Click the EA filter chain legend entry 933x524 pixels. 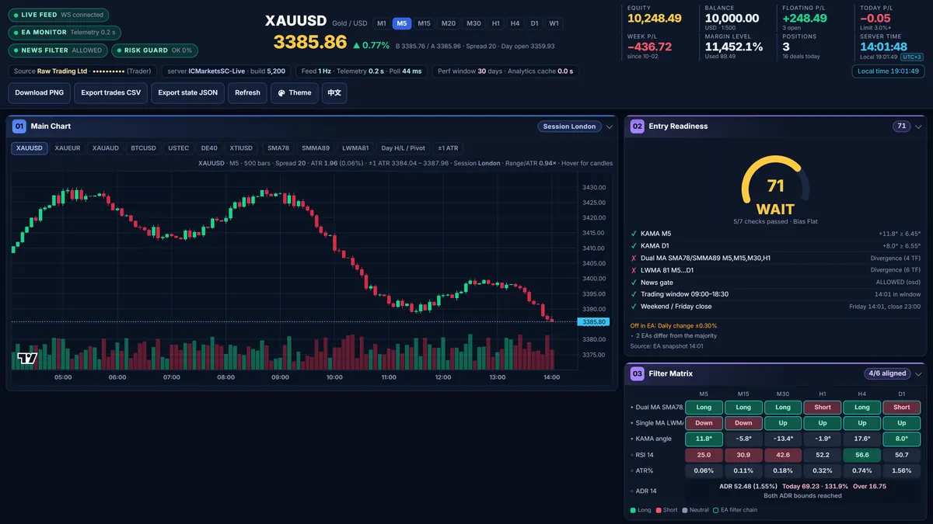coord(736,510)
